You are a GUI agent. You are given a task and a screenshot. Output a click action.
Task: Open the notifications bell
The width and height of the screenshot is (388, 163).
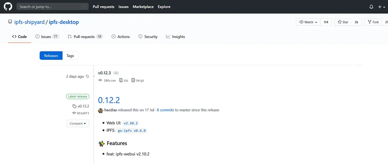371,7
